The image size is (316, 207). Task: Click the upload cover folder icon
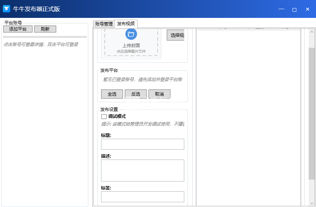coord(131,34)
